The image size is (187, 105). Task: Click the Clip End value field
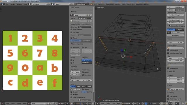click(175, 61)
